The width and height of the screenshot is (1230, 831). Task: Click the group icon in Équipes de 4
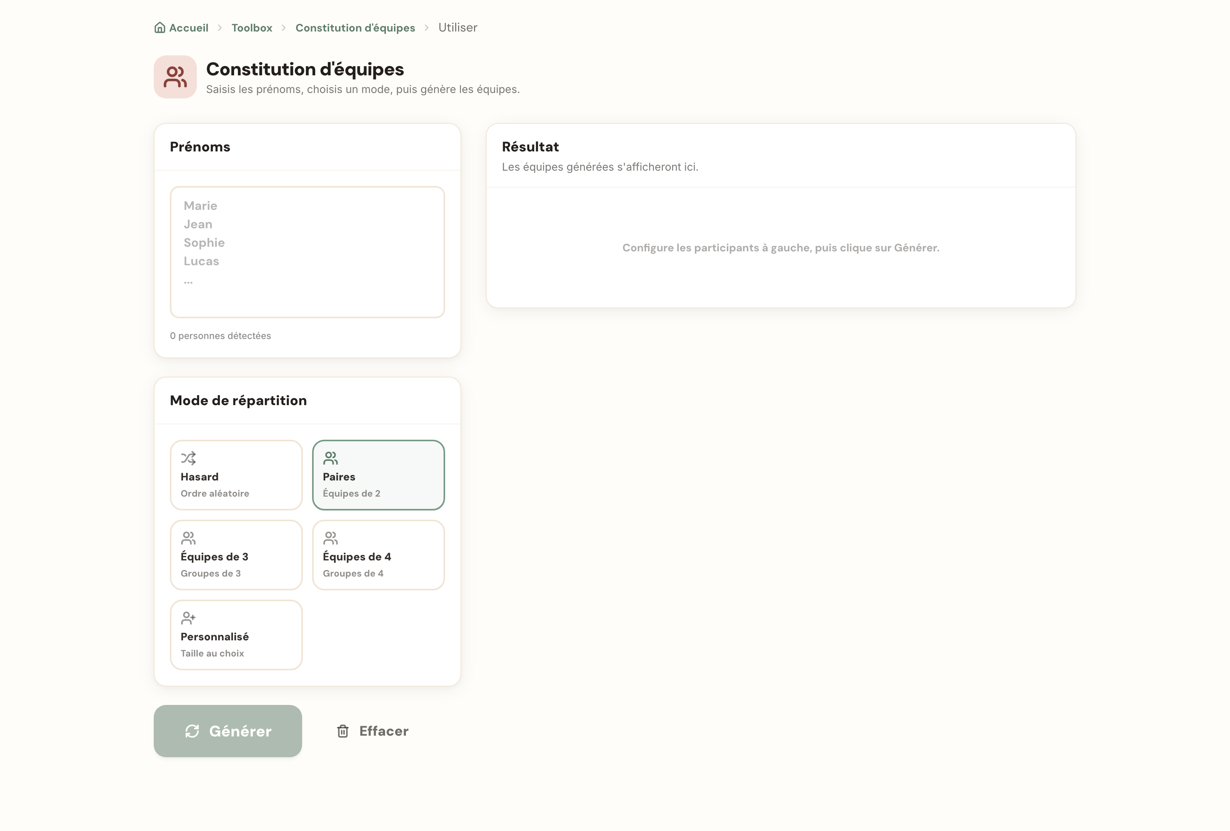(x=331, y=538)
